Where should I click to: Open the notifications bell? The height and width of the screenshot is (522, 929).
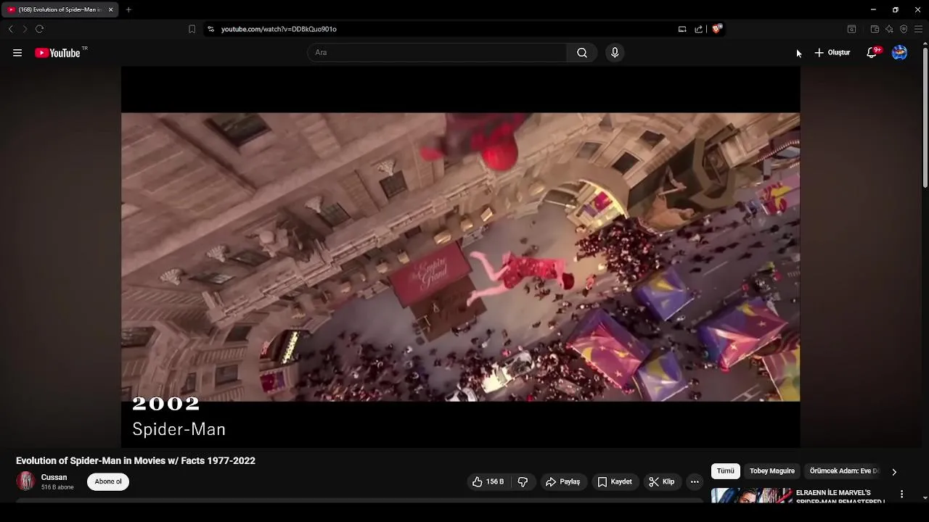click(872, 53)
